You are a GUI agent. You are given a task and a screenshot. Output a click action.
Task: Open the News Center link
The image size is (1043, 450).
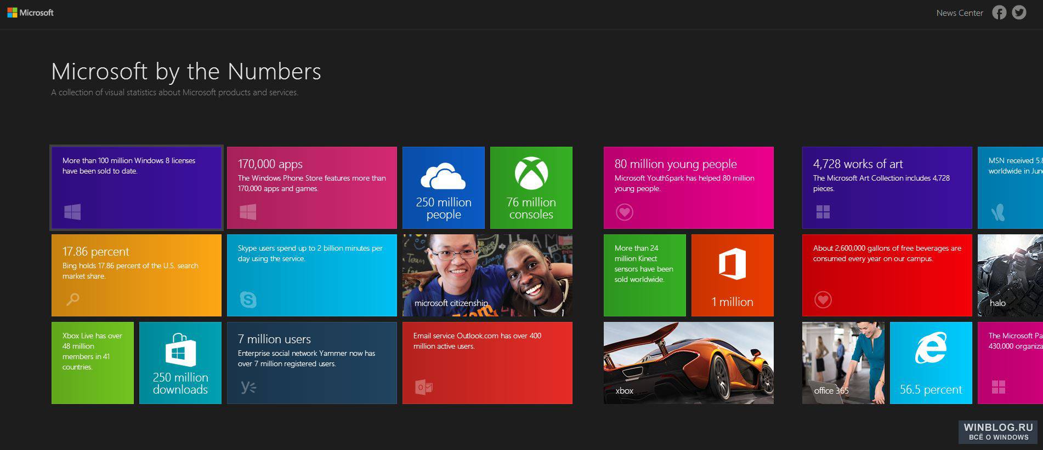click(x=960, y=13)
